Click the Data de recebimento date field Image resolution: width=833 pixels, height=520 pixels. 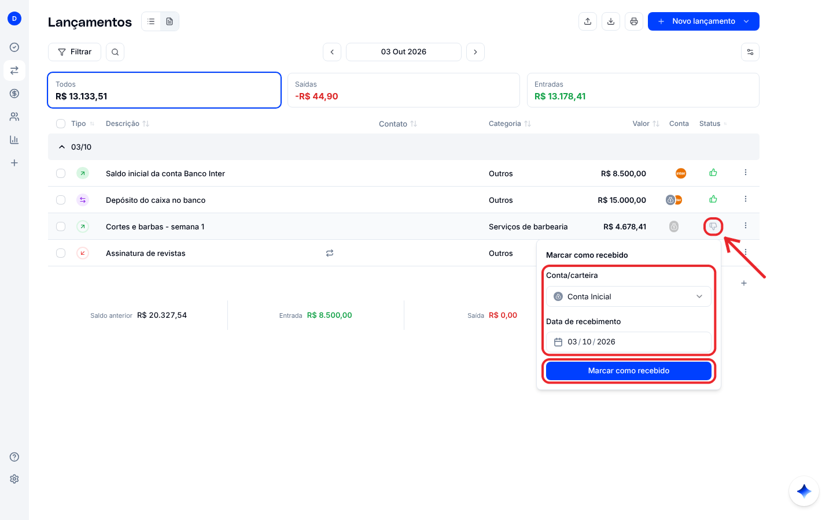(x=629, y=342)
